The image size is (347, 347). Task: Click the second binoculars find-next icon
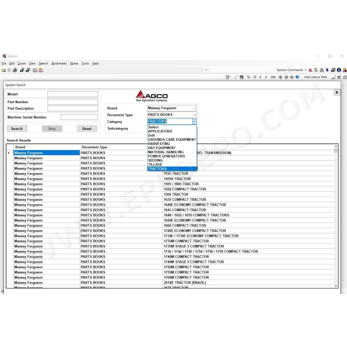(28, 70)
